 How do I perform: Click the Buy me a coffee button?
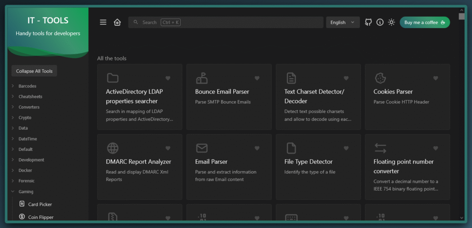pyautogui.click(x=424, y=22)
